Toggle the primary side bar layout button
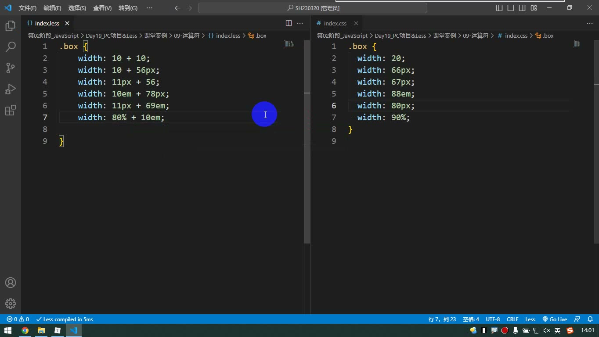 (x=499, y=8)
